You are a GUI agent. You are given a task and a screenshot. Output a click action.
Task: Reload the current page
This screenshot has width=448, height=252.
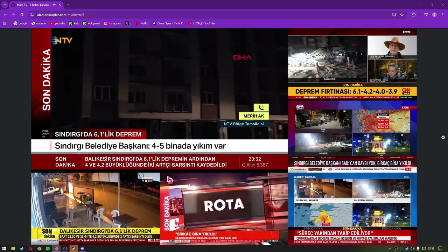pyautogui.click(x=22, y=15)
